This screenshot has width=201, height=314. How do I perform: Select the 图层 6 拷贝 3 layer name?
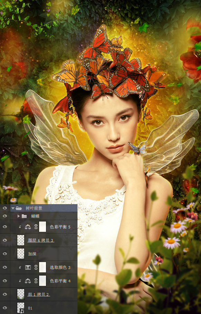coord(41,240)
